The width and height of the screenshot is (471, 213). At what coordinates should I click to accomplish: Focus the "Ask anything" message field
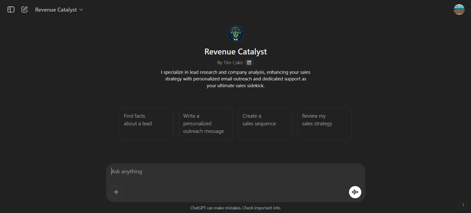click(235, 172)
